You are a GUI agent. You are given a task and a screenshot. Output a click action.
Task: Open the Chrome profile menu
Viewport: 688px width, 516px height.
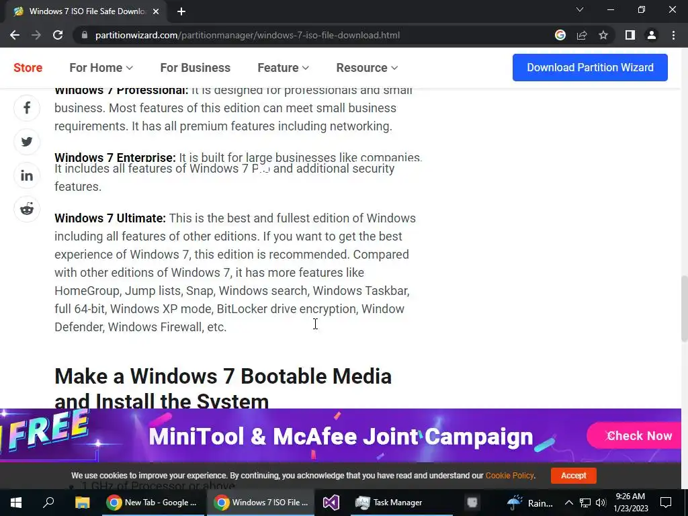point(652,35)
